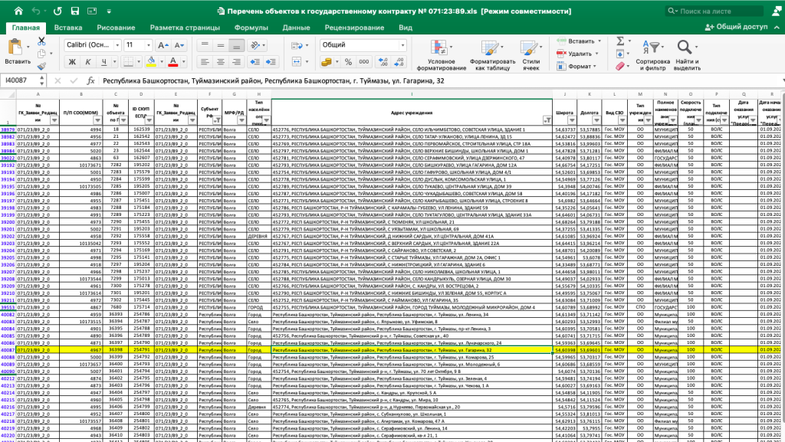
Task: Apply red font color A
Action: point(172,62)
